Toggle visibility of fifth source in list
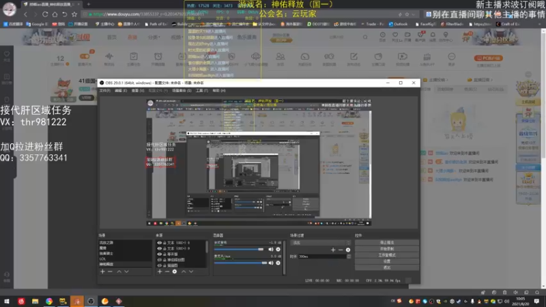Viewport: 546px width, 307px height. pyautogui.click(x=159, y=265)
